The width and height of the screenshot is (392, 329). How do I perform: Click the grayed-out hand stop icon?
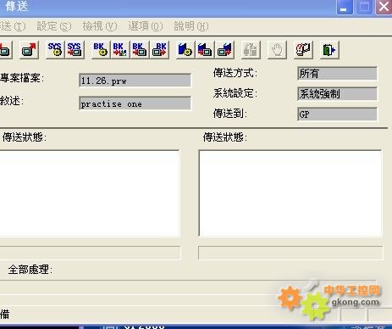(277, 50)
